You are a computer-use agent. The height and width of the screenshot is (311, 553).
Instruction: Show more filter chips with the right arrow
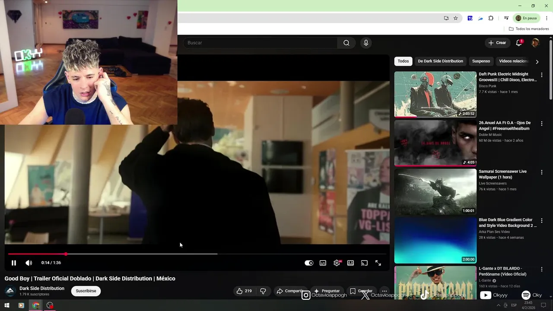point(537,61)
